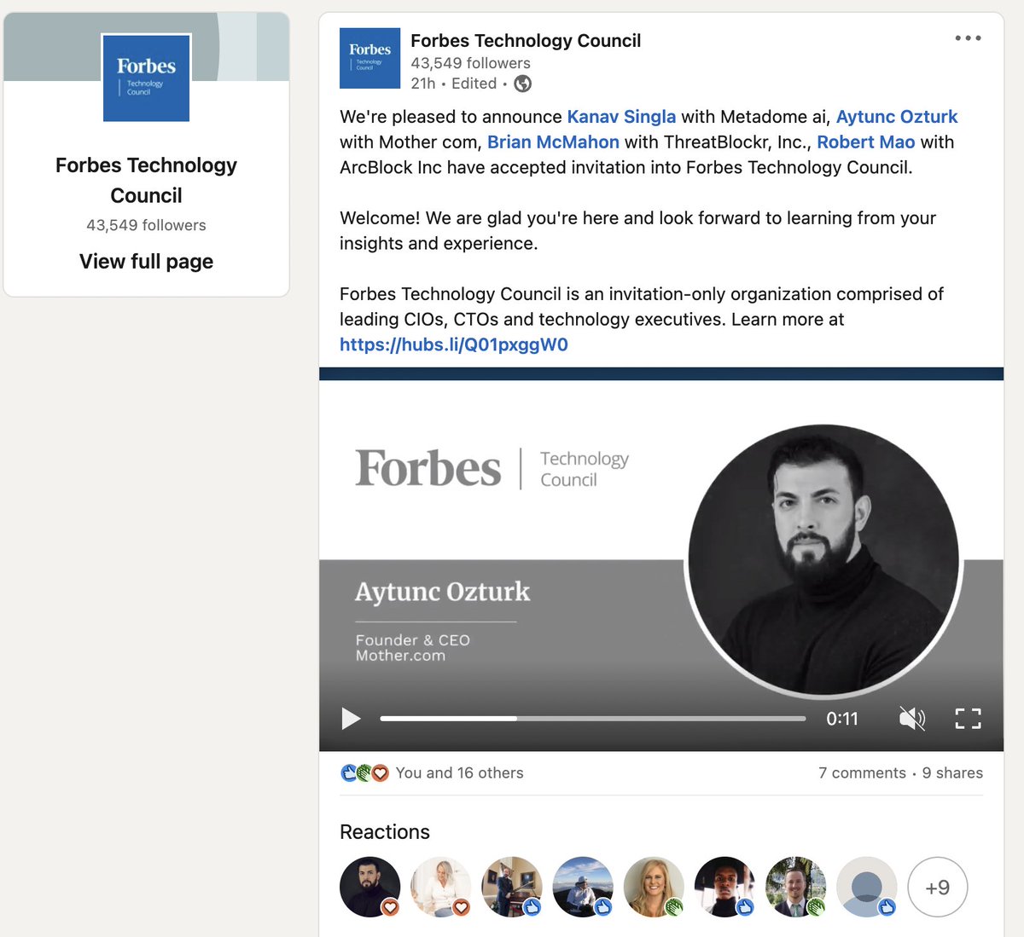The height and width of the screenshot is (937, 1024).
Task: Click the sidebar text '43,549 followers'
Action: tap(146, 225)
